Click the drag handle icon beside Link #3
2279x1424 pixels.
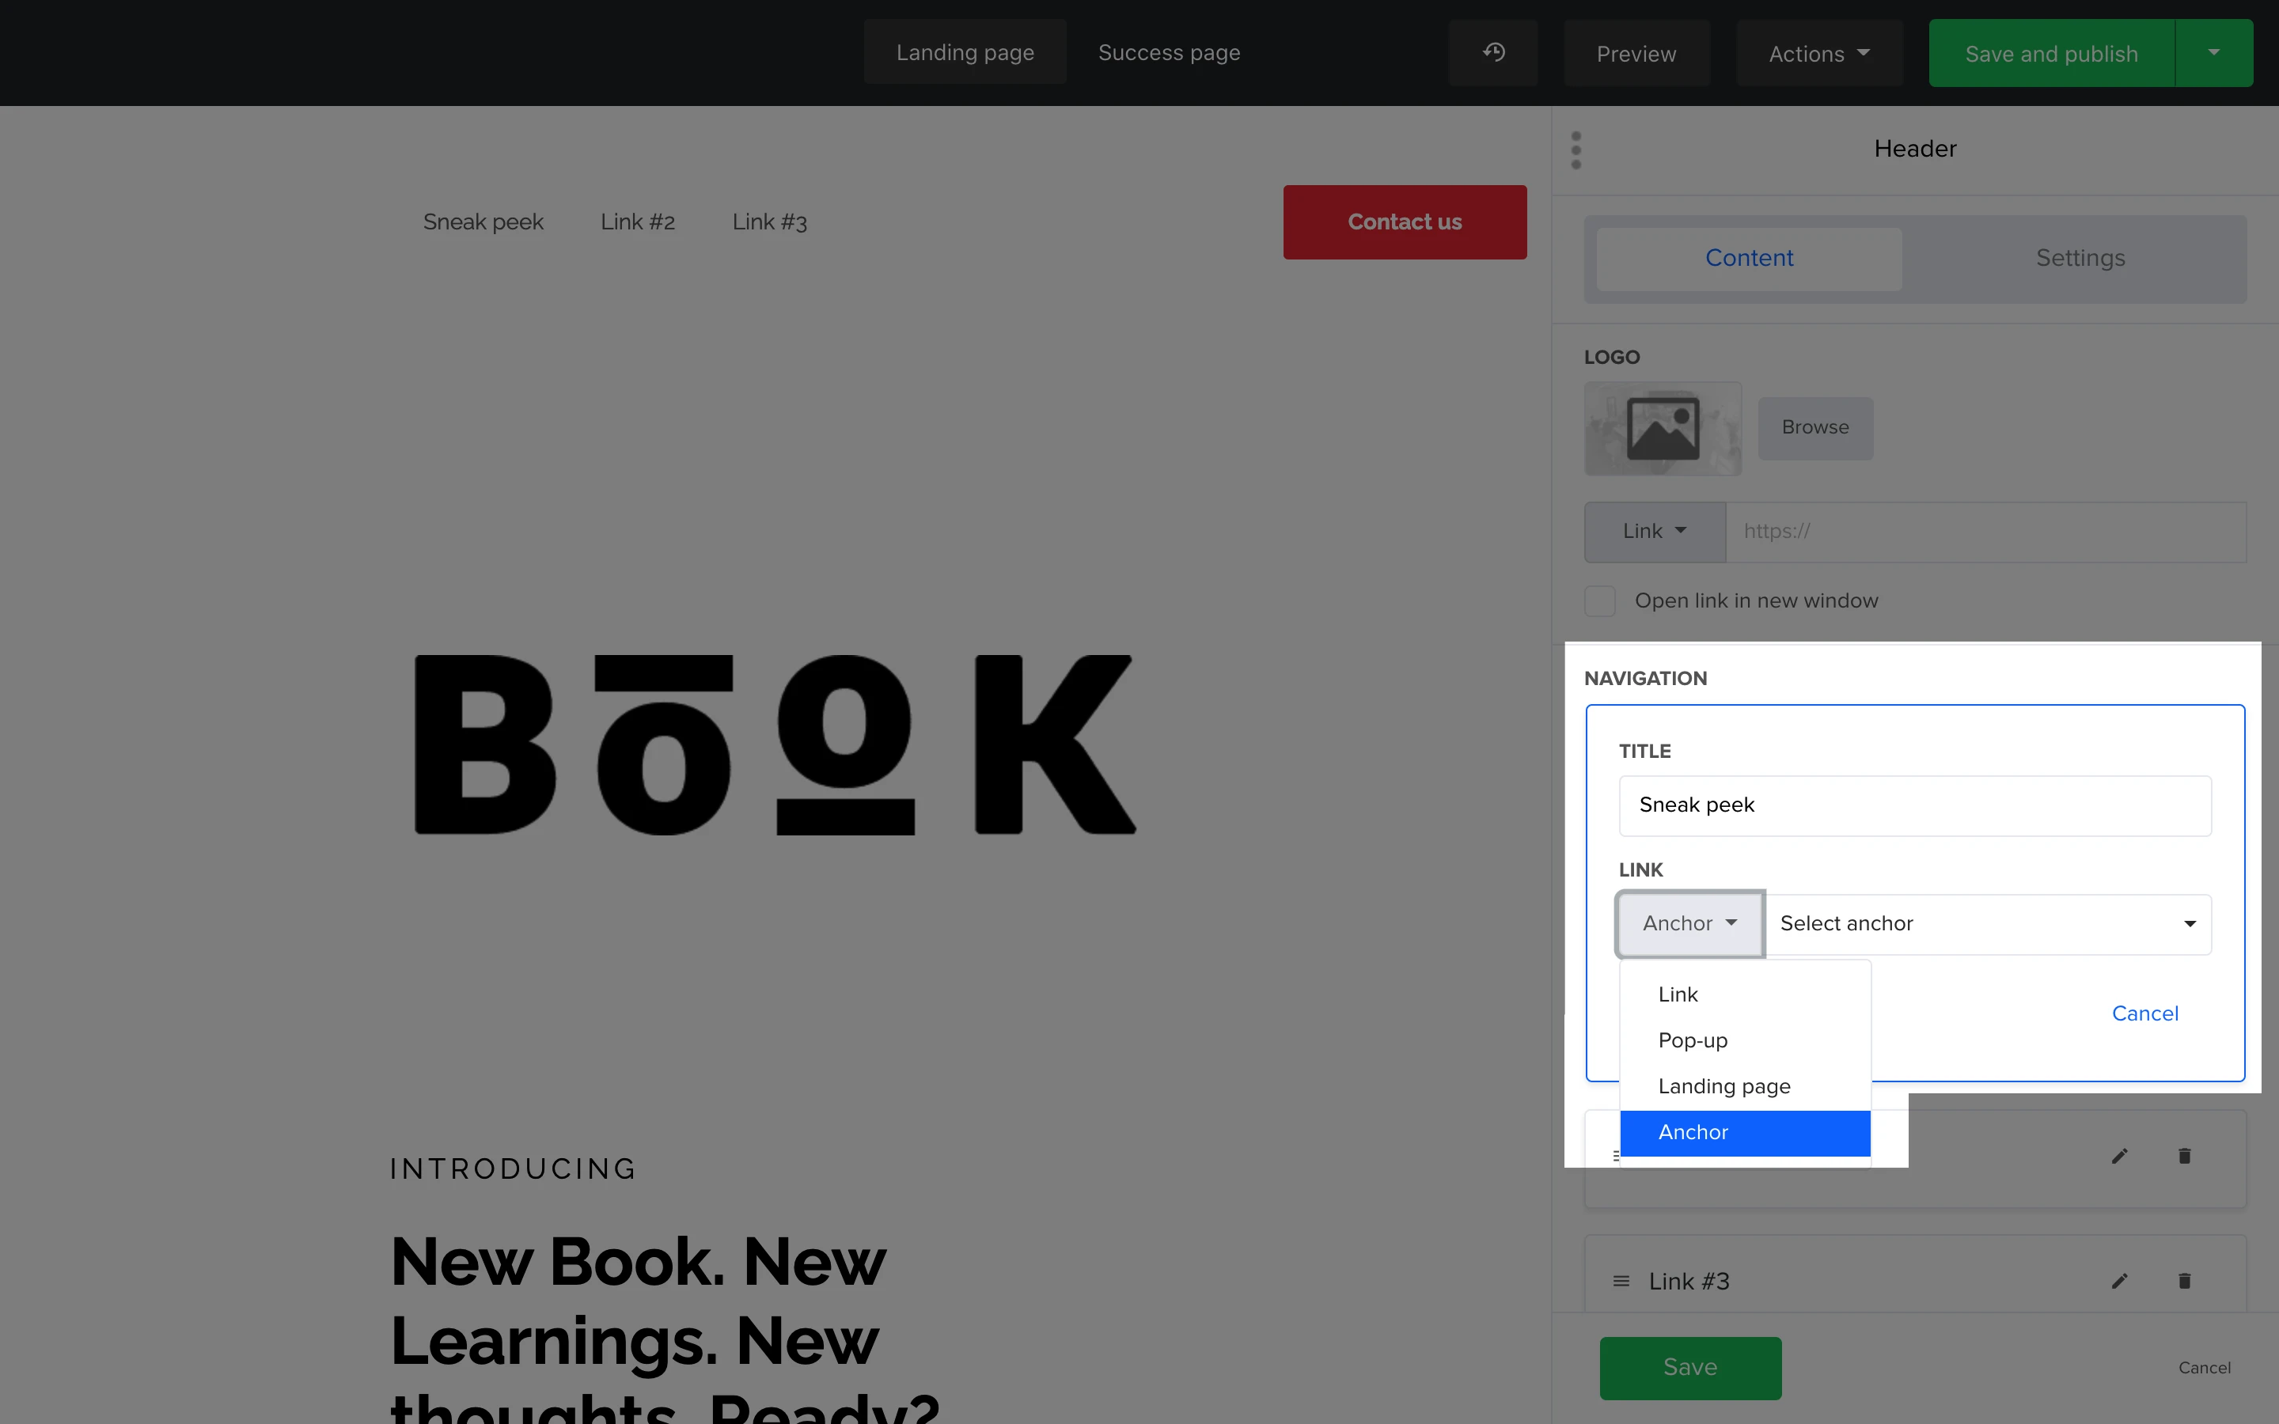tap(1621, 1281)
